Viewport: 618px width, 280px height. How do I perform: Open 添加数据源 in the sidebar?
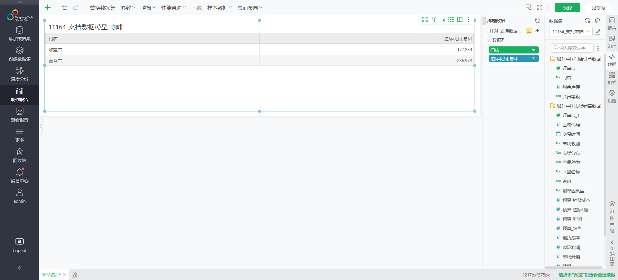click(x=20, y=34)
